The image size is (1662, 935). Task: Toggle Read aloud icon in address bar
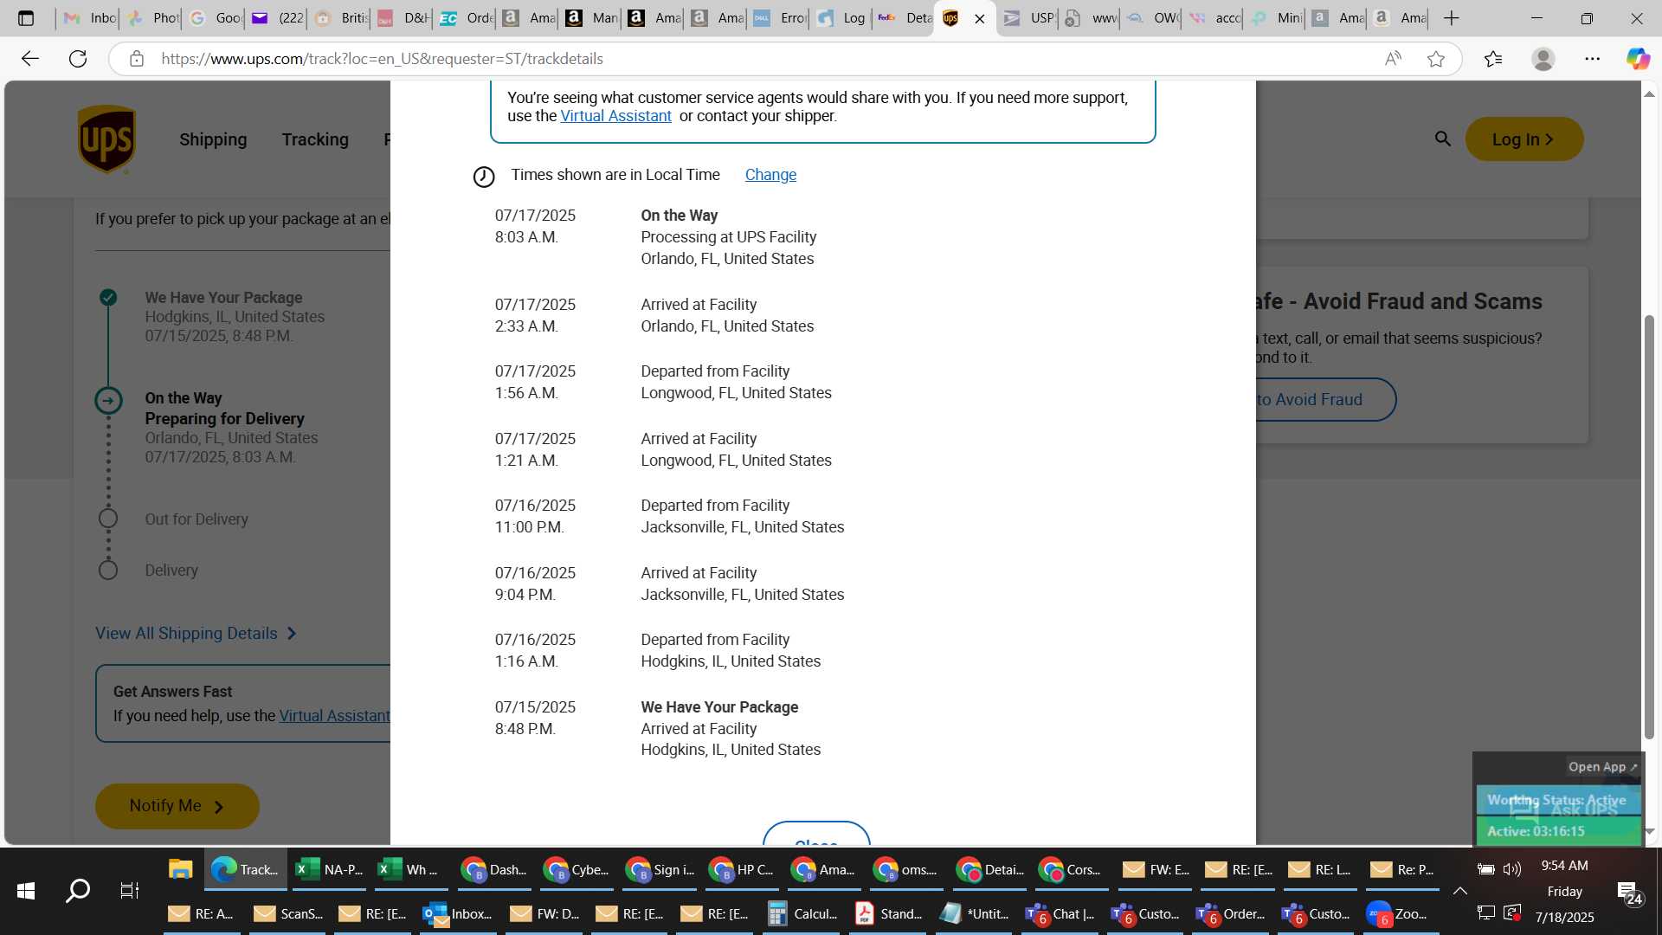(1393, 59)
